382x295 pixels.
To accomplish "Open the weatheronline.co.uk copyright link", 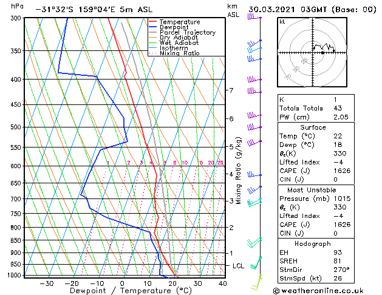I will pos(318,291).
